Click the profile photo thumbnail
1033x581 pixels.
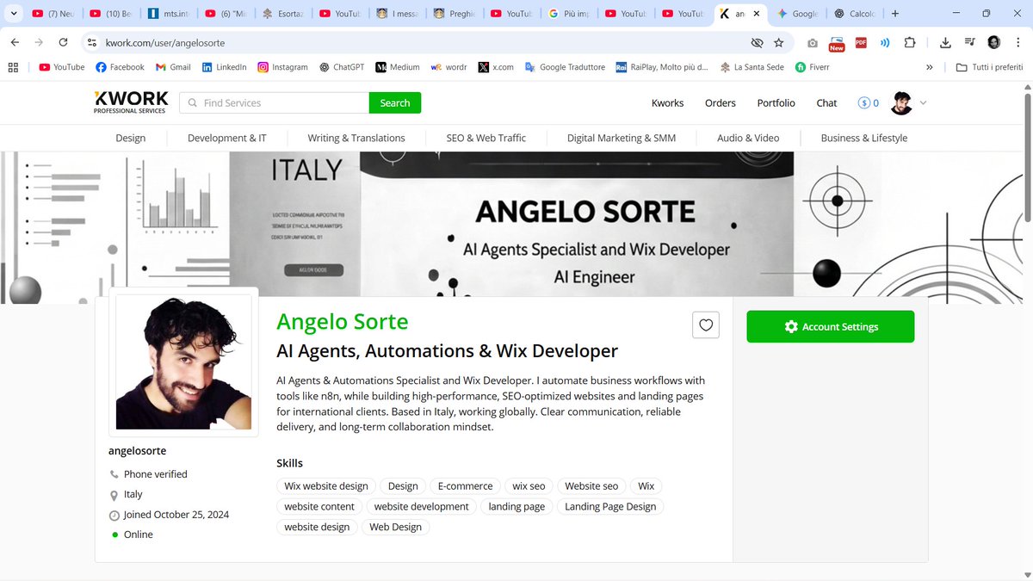click(183, 362)
